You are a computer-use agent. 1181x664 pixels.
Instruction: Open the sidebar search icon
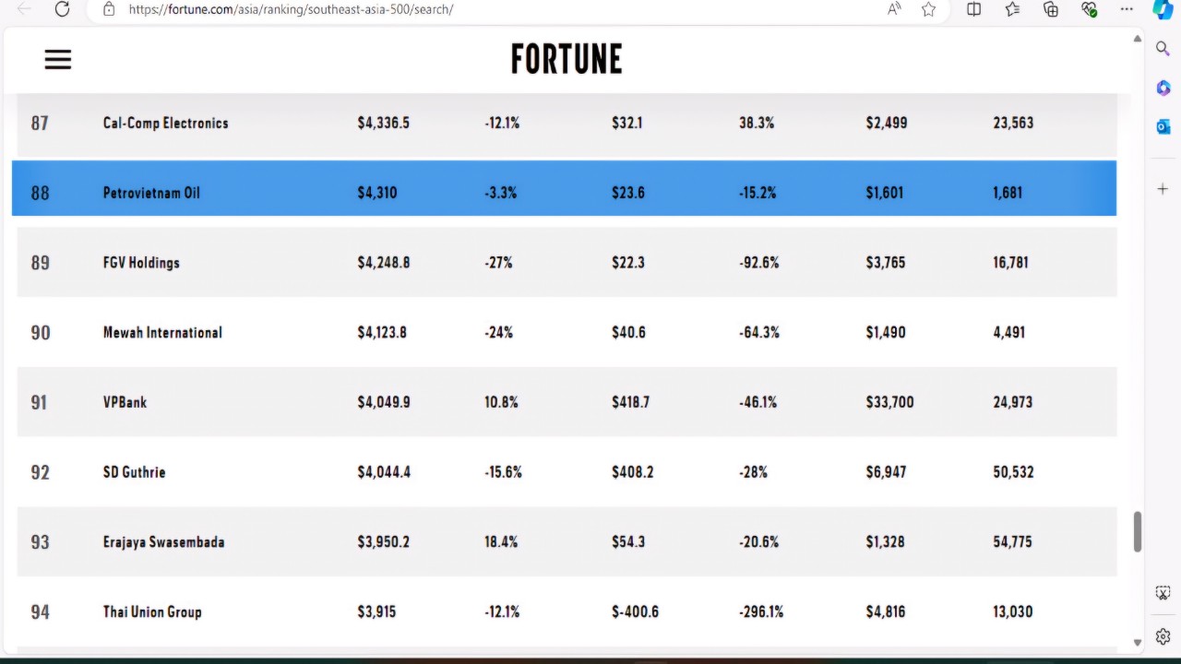point(1163,49)
